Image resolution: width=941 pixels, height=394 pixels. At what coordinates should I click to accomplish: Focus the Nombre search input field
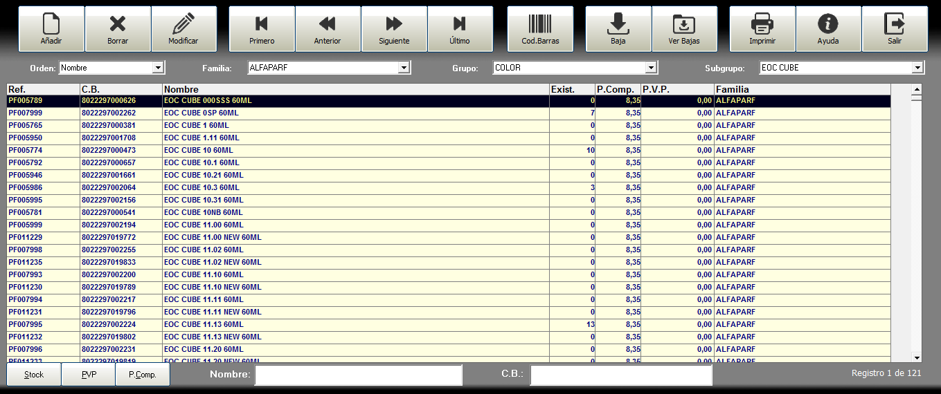coord(359,375)
